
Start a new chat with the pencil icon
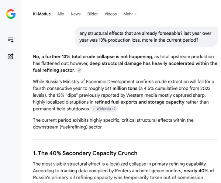point(10,56)
